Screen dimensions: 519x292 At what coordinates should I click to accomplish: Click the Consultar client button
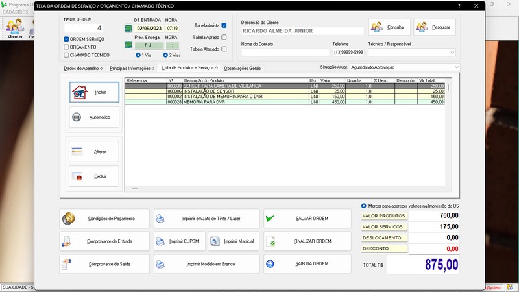pyautogui.click(x=389, y=27)
